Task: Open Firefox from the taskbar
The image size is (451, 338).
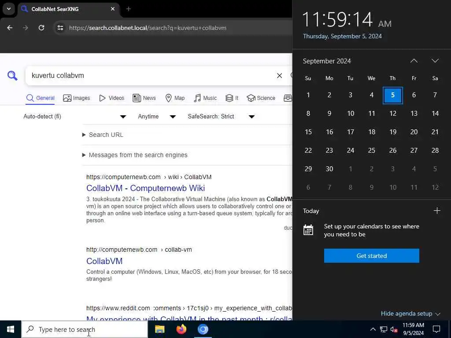Action: pyautogui.click(x=181, y=329)
